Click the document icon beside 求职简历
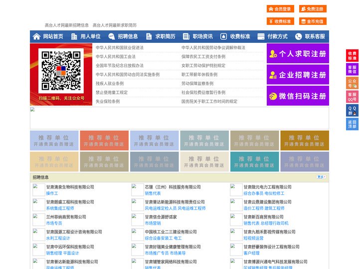 (x=149, y=36)
